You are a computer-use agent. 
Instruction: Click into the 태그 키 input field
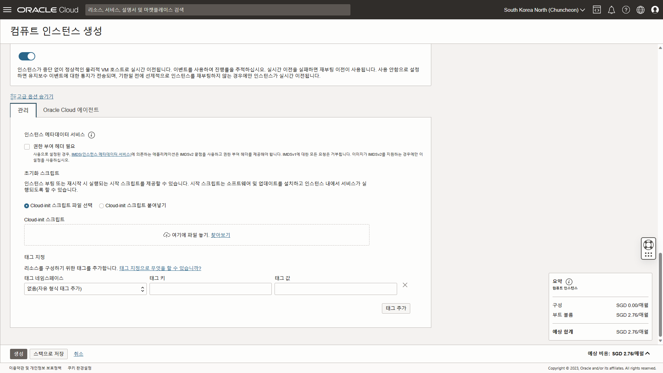point(210,289)
